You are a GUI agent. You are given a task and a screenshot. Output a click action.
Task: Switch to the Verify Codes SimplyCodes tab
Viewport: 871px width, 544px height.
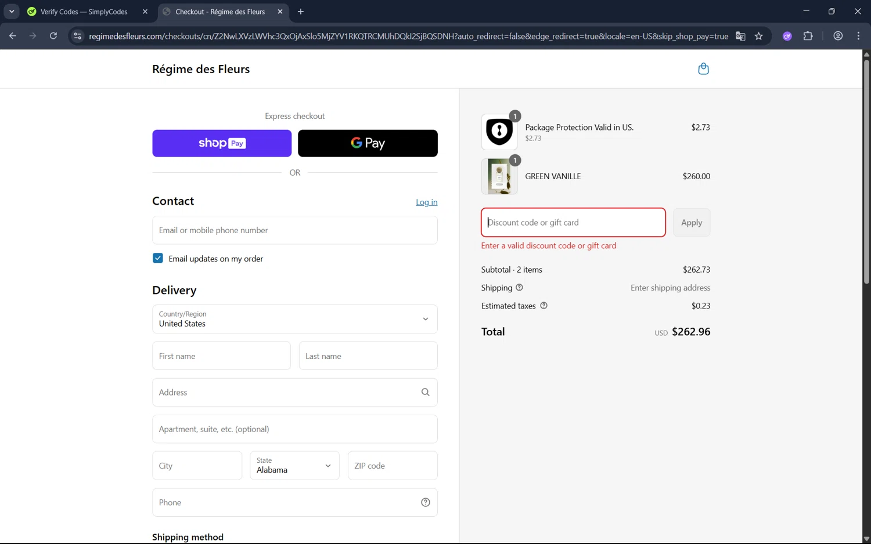point(85,12)
